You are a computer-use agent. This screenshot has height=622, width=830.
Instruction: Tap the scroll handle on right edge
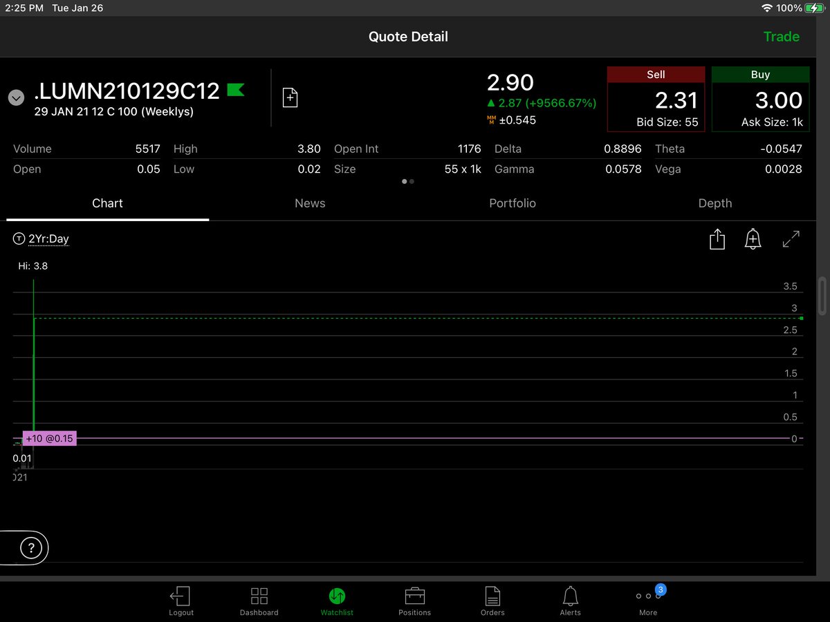tap(822, 296)
